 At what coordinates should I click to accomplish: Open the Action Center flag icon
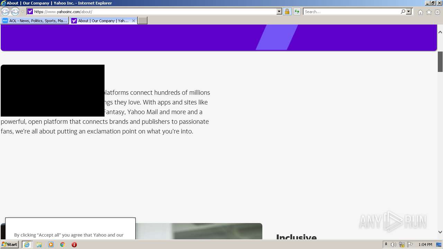410,245
